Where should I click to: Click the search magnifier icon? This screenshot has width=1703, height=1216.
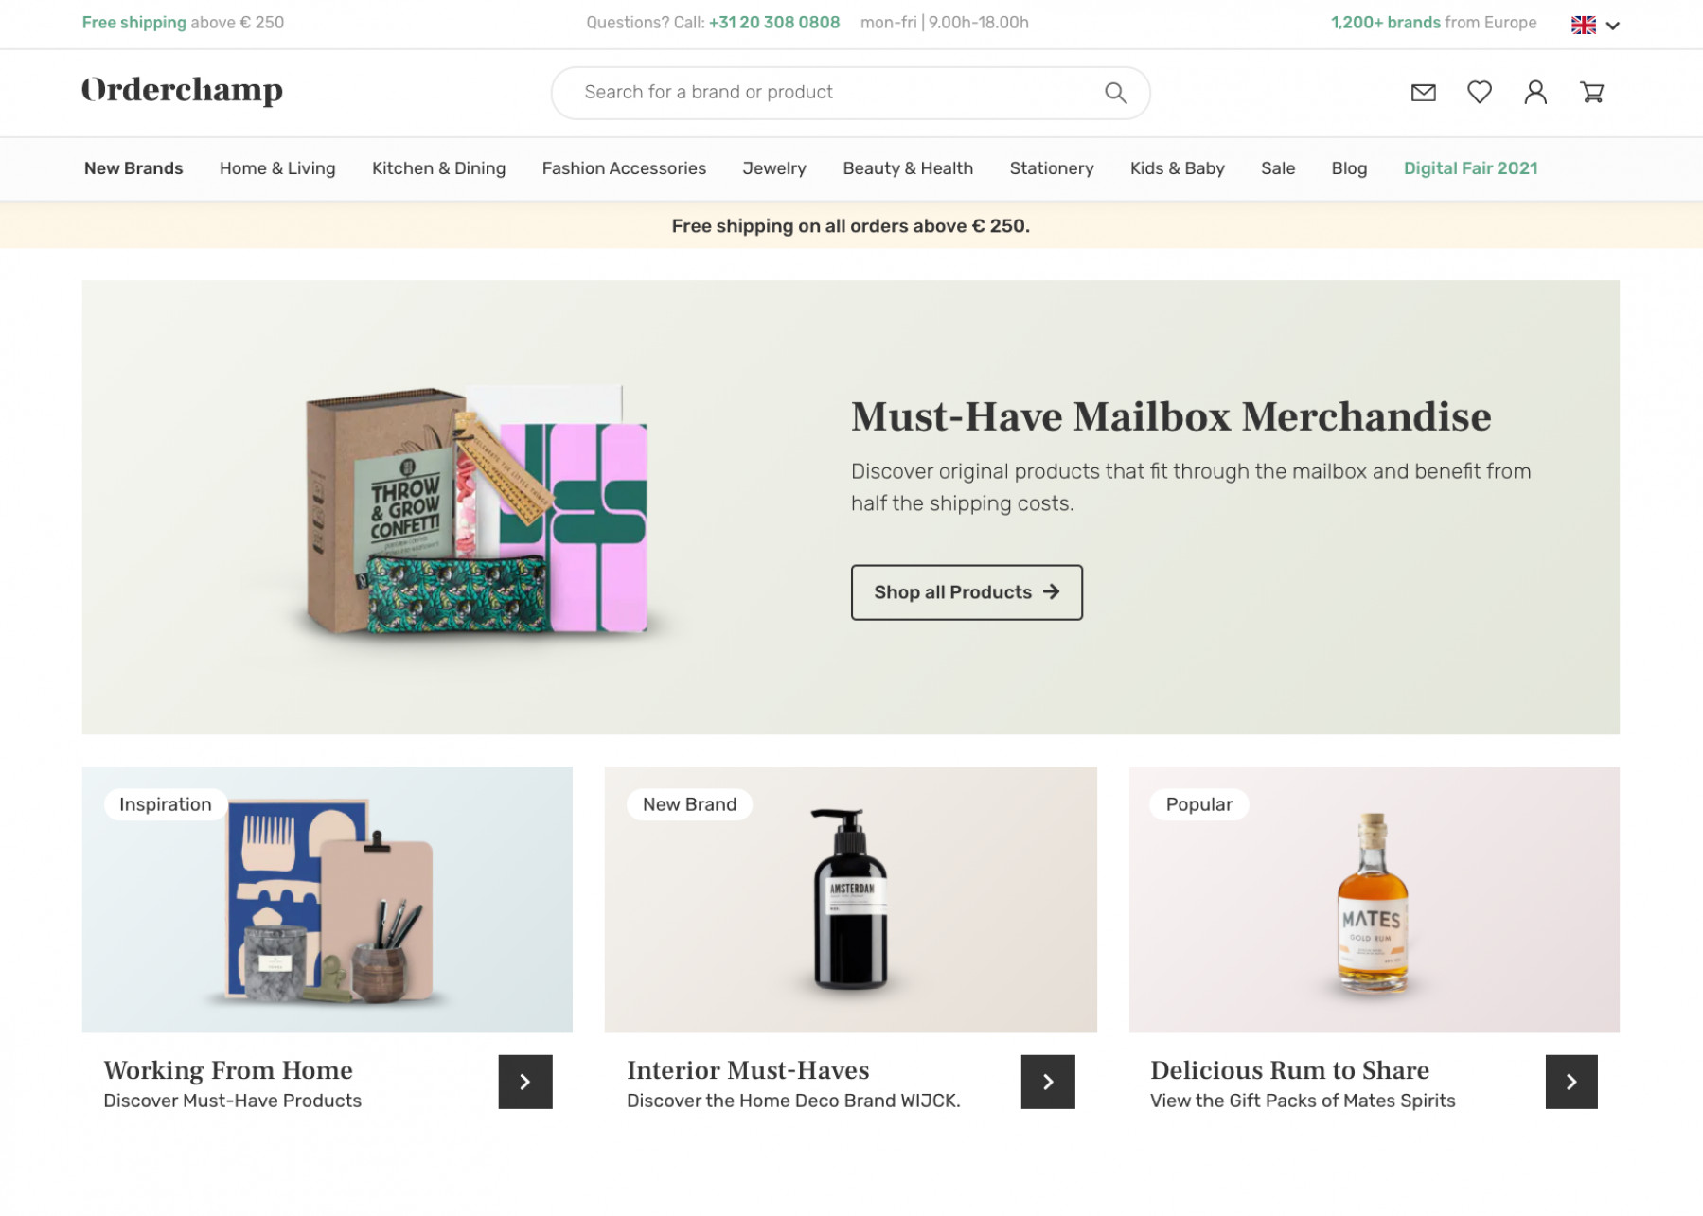[x=1115, y=93]
